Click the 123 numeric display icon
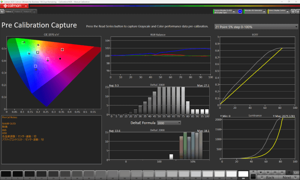 tap(296, 172)
